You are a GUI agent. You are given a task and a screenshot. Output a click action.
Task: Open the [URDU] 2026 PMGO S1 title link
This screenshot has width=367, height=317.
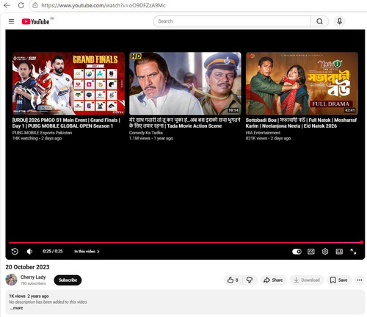66,123
